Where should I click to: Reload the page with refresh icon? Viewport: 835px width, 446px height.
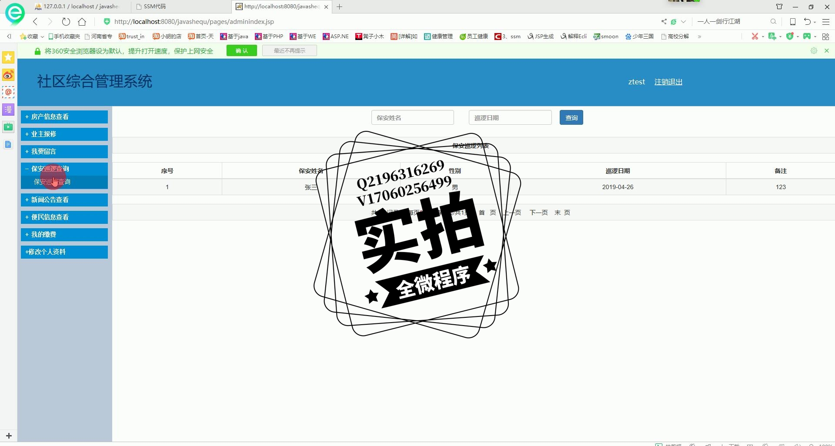click(x=66, y=21)
